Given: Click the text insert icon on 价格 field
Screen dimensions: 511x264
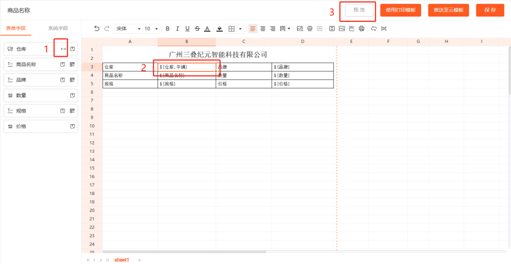Looking at the screenshot, I should point(73,126).
